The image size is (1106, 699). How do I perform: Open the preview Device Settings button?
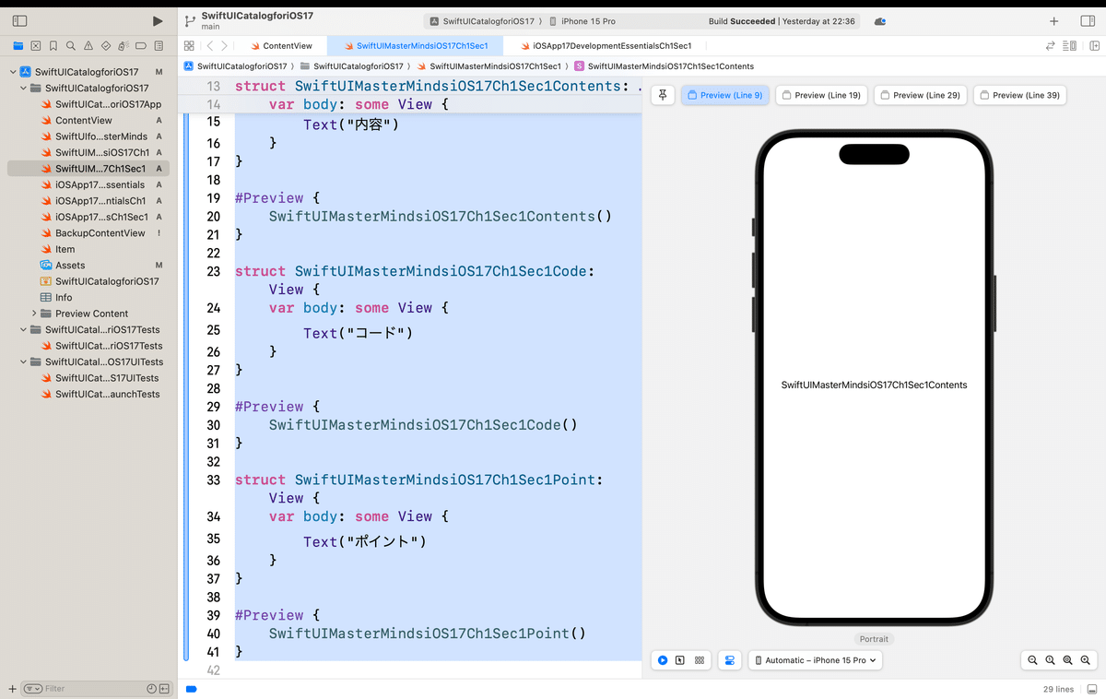pos(730,660)
